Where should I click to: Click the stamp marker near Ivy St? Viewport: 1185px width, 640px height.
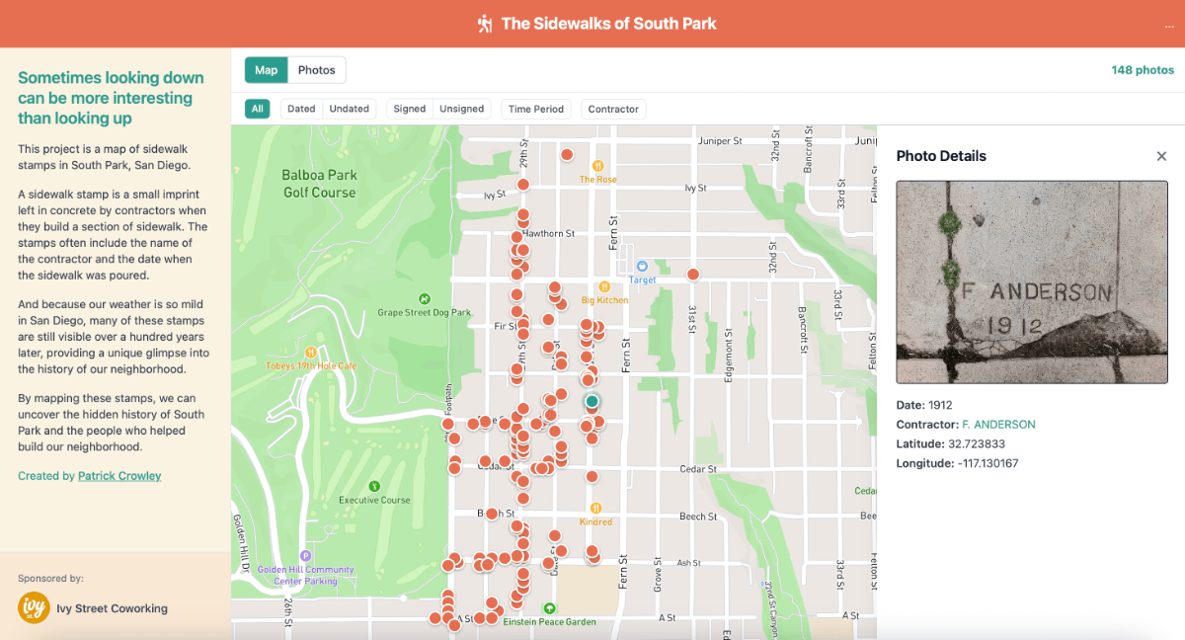coord(523,185)
